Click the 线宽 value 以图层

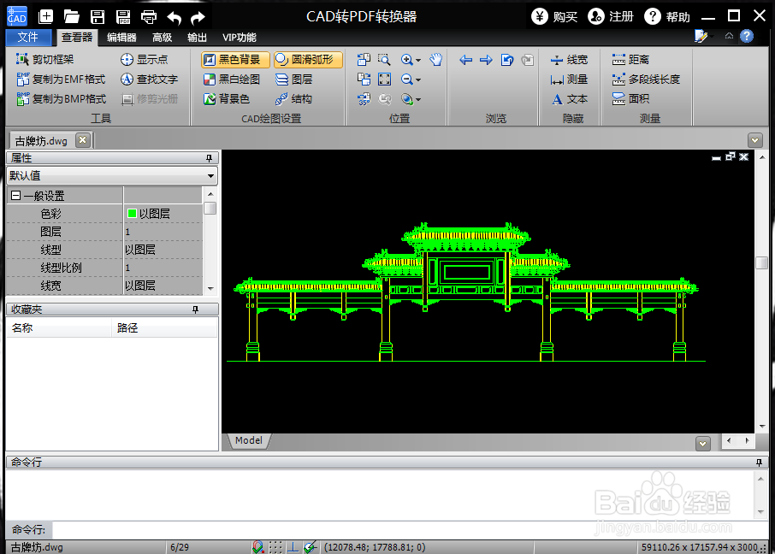163,286
